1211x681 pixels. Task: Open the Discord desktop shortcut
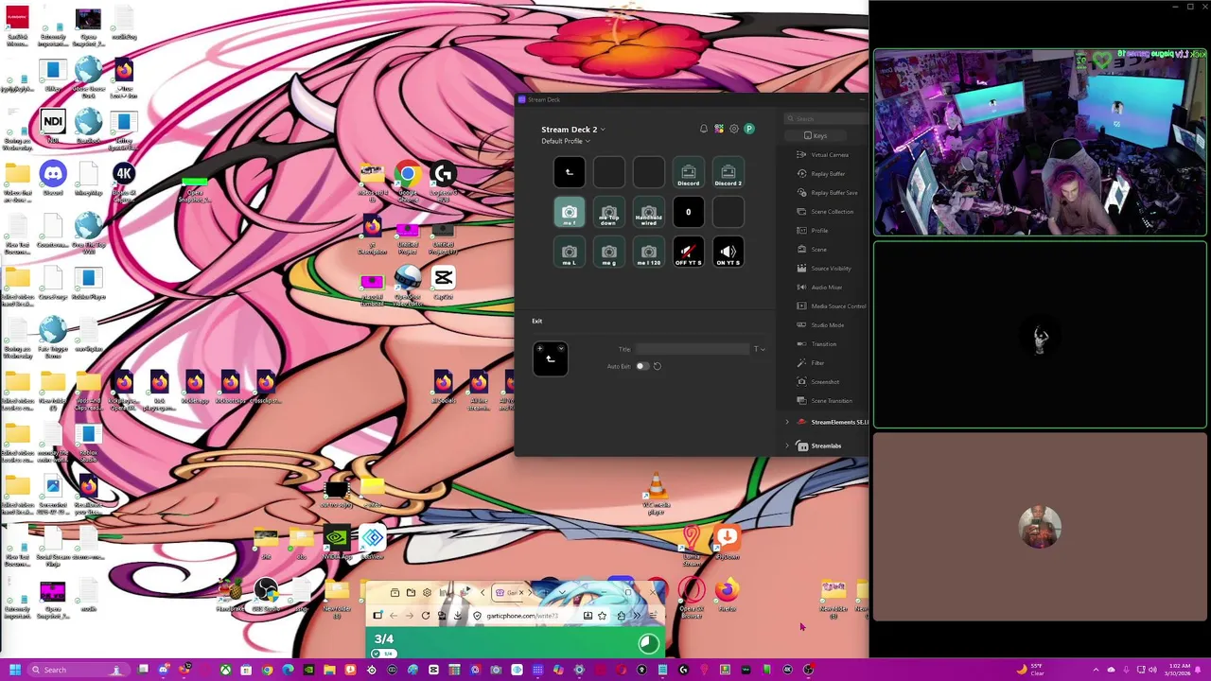(x=53, y=179)
